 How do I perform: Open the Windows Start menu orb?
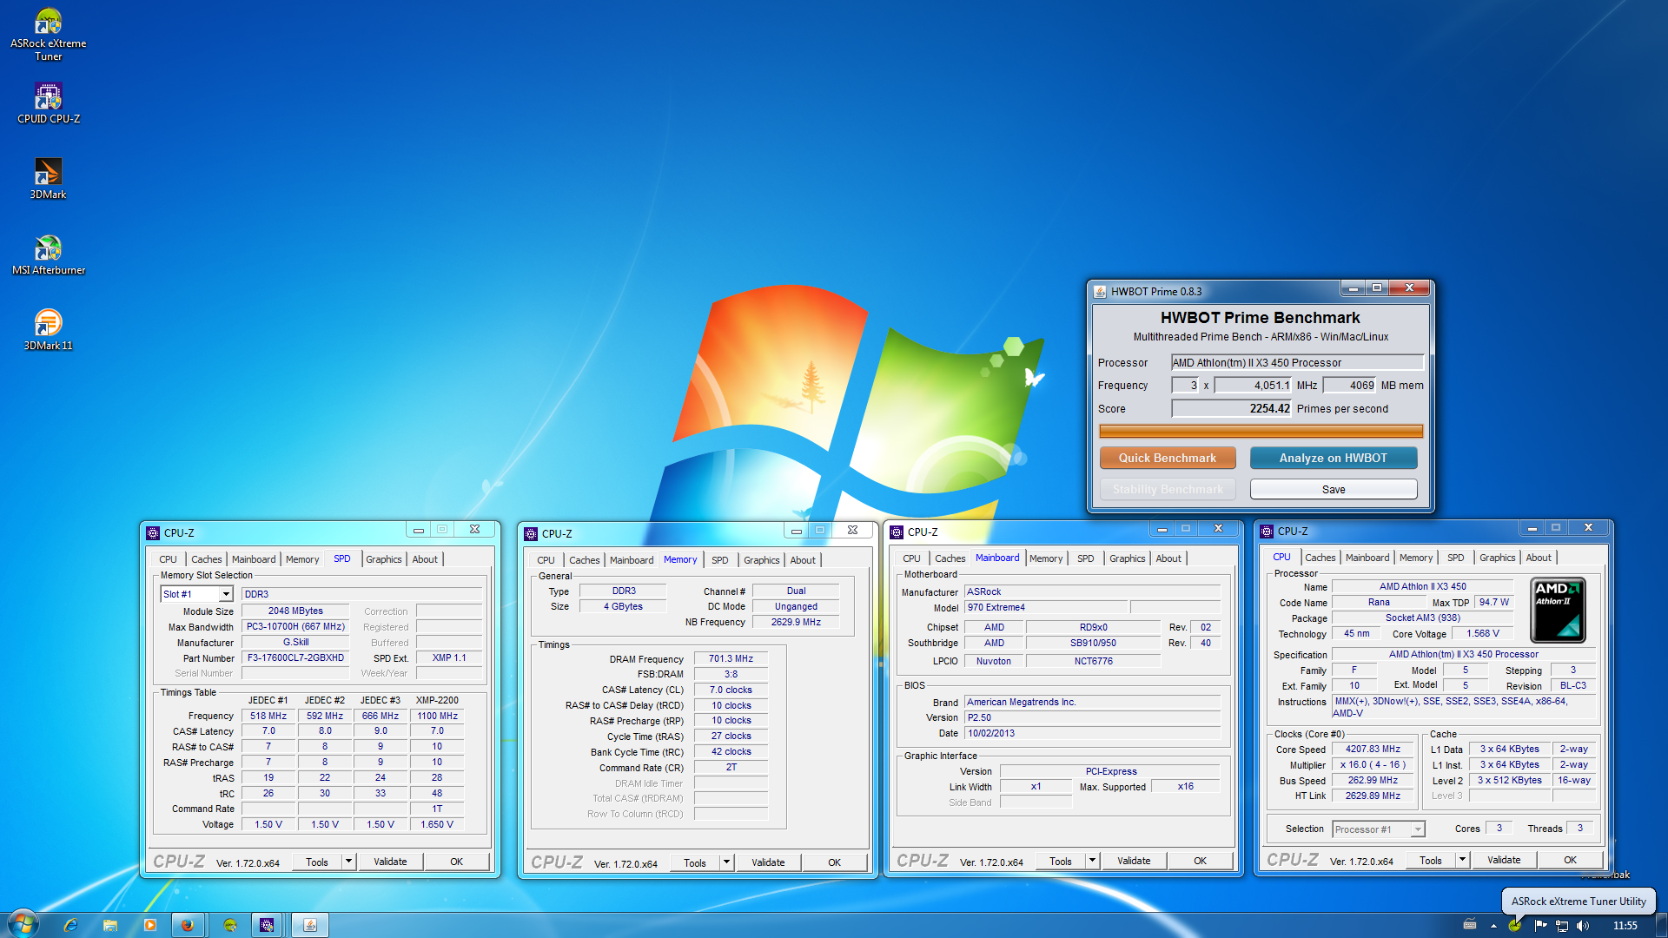point(23,924)
